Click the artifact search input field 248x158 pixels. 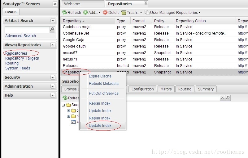tap(27, 30)
